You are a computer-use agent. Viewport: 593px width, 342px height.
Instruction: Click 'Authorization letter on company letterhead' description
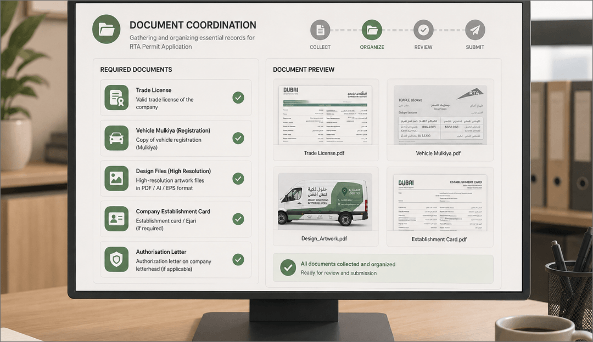173,265
